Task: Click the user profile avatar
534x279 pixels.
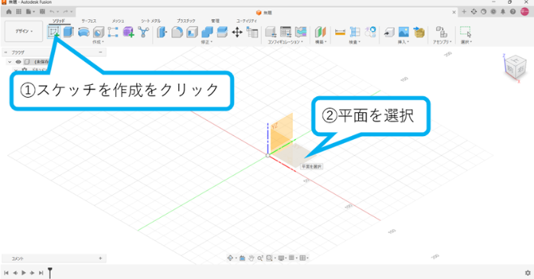Action: [525, 11]
